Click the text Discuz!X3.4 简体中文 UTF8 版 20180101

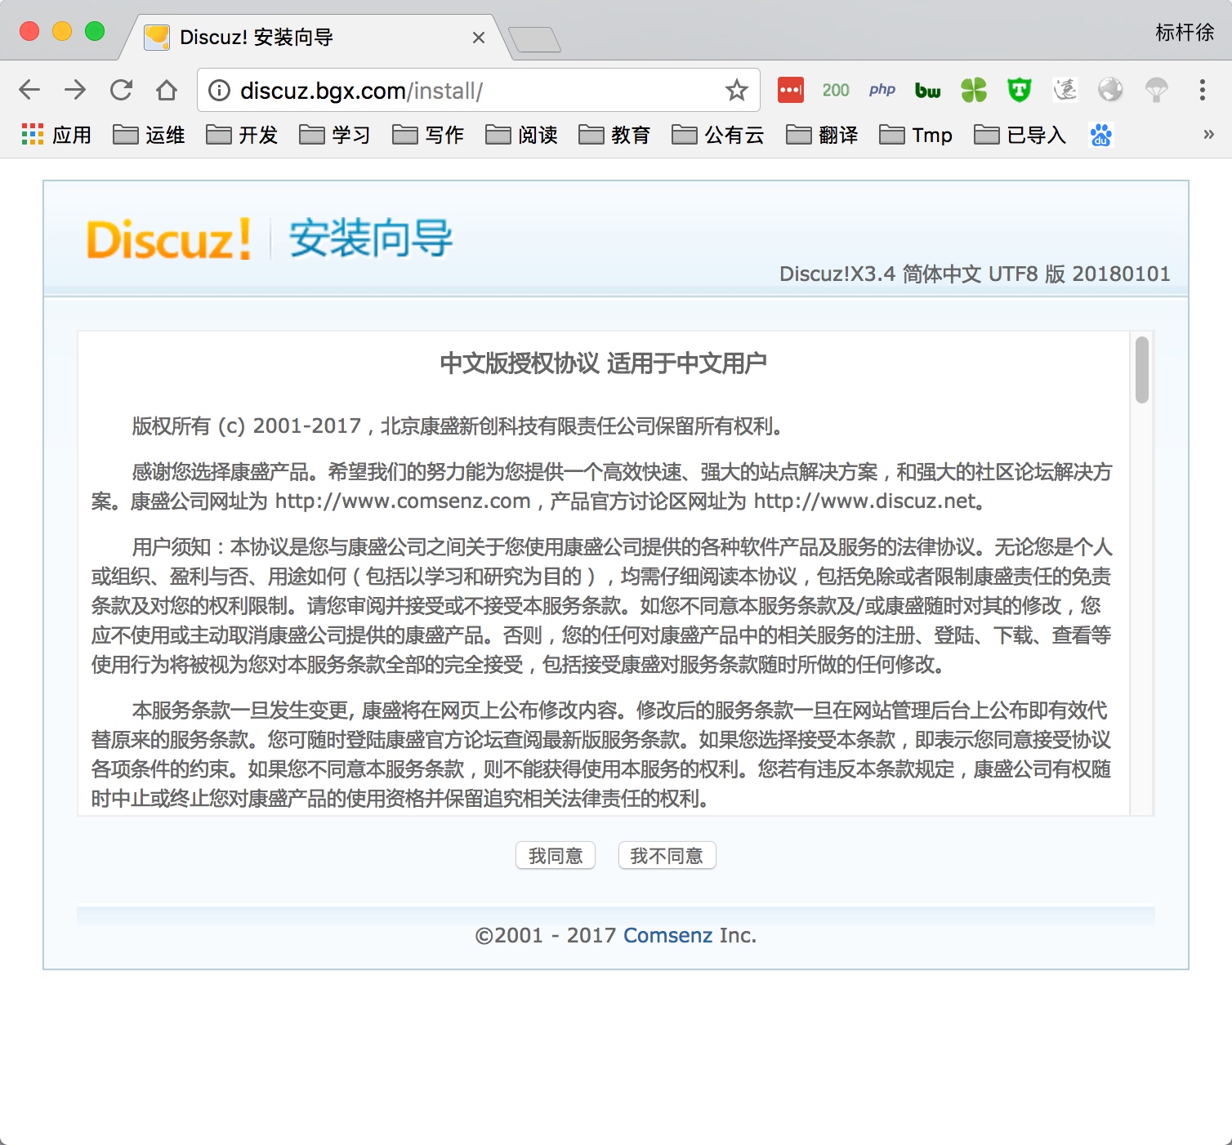tap(975, 274)
